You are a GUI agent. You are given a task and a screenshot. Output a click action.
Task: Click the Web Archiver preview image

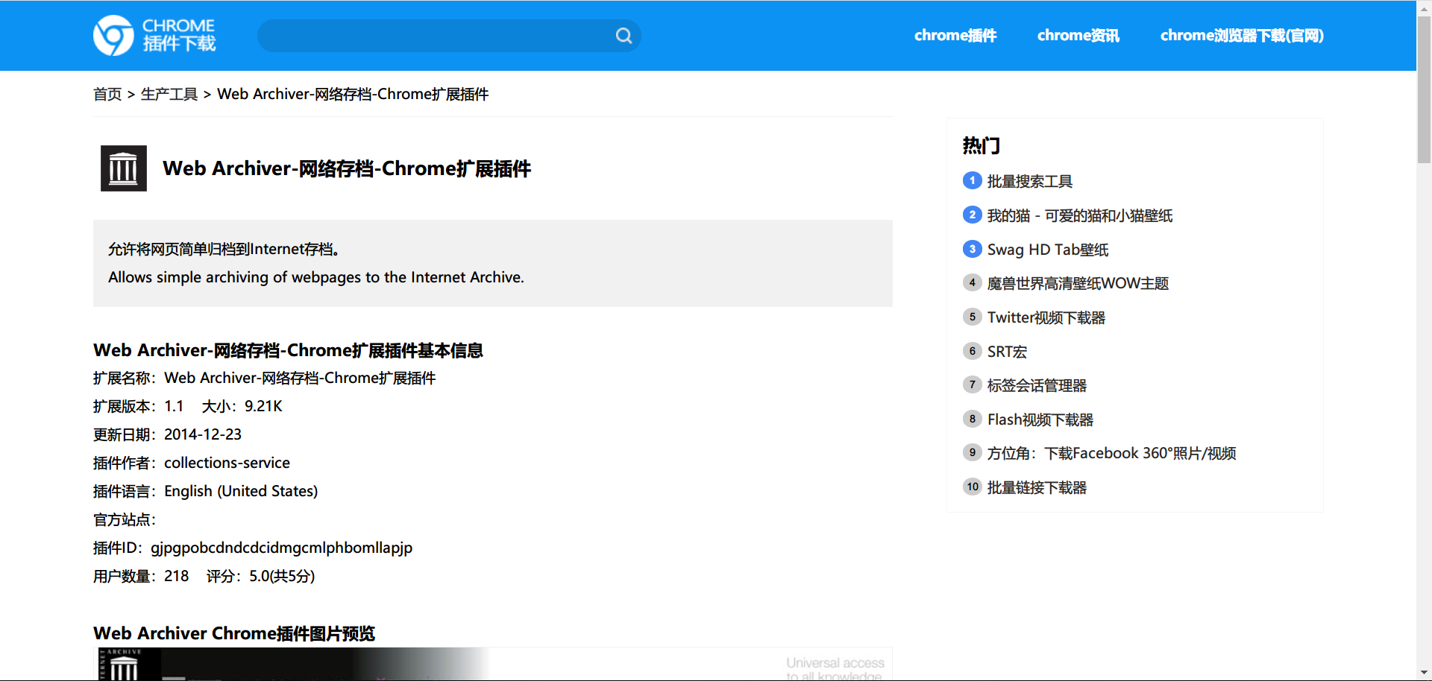[x=492, y=664]
